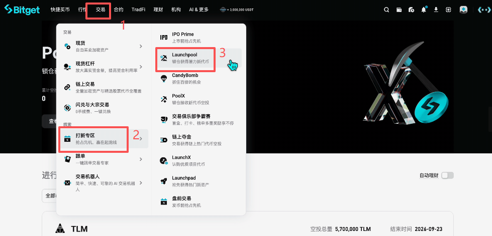The height and width of the screenshot is (236, 492).
Task: Click the LaunchX icon
Action: 163,161
